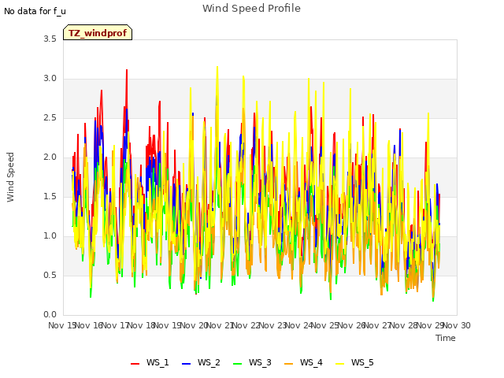The height and width of the screenshot is (378, 504).
Task: Click the yellow WS_5 legend swatch
Action: point(339,364)
